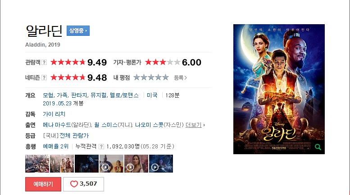
Task: Click the question mark icon beside 관람객
Action: point(44,62)
